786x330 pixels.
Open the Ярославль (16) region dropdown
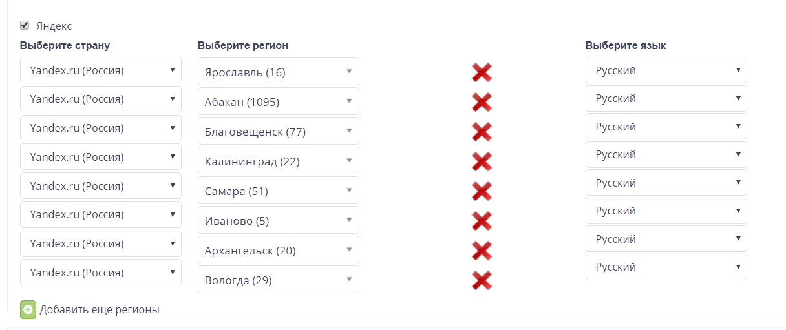click(278, 72)
